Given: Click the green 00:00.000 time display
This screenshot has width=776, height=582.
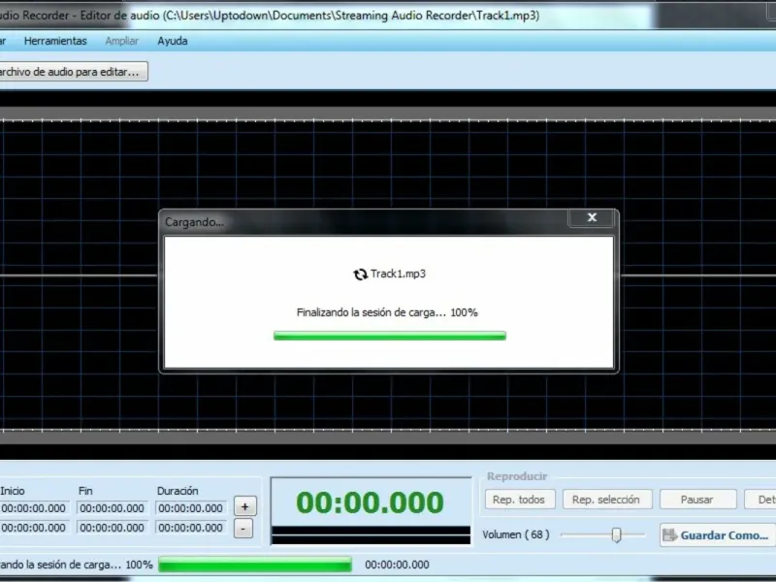Looking at the screenshot, I should (x=370, y=502).
